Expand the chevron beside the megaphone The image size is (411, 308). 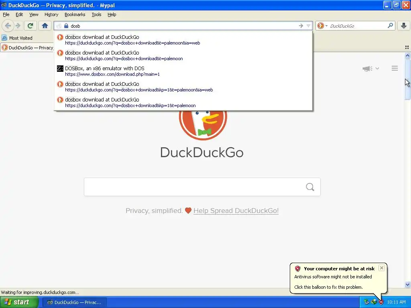[x=377, y=69]
